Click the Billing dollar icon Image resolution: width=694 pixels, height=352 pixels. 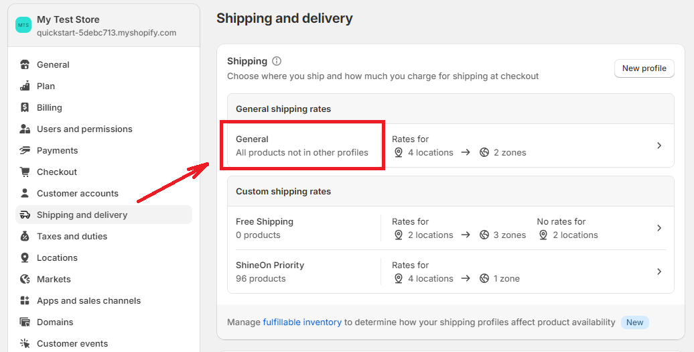[25, 107]
